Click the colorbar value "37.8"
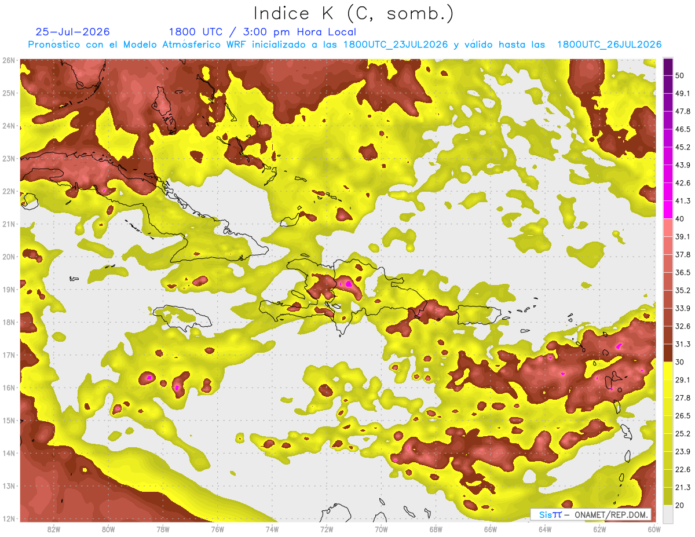 click(683, 254)
